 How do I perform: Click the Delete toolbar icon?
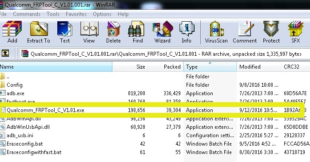pos(113,29)
